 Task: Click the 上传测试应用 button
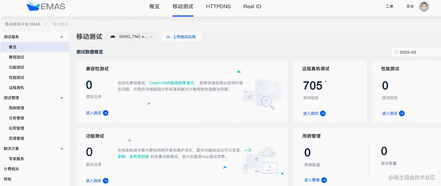(x=181, y=37)
